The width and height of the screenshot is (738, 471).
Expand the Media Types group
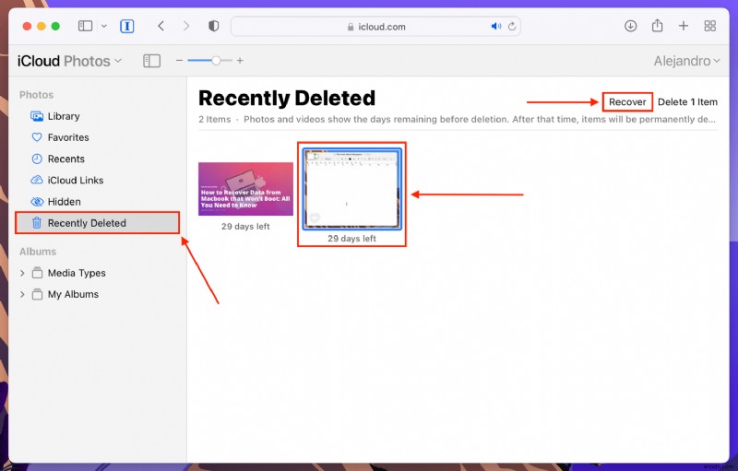click(x=22, y=273)
